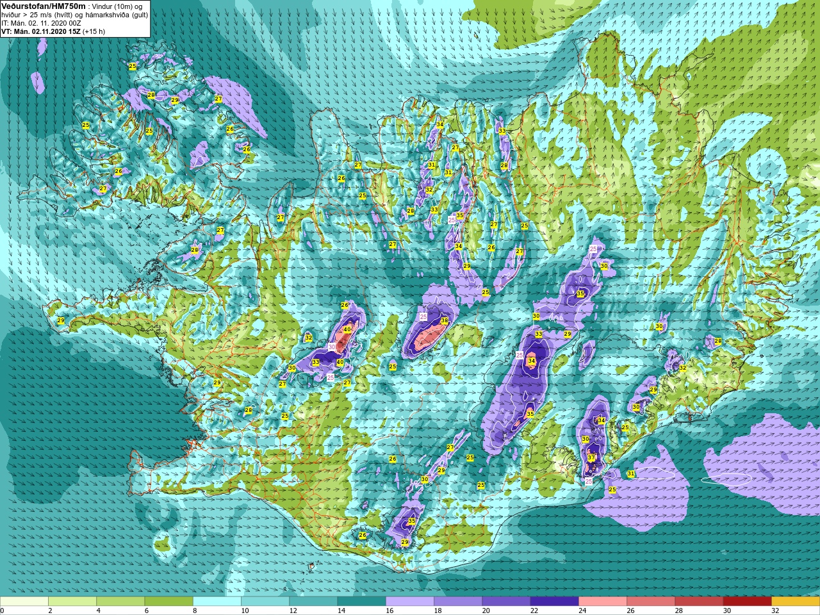Click the 'VT: Mán. 02.11.2020 15Z (+15 h)' line
This screenshot has height=615, width=820.
53,31
